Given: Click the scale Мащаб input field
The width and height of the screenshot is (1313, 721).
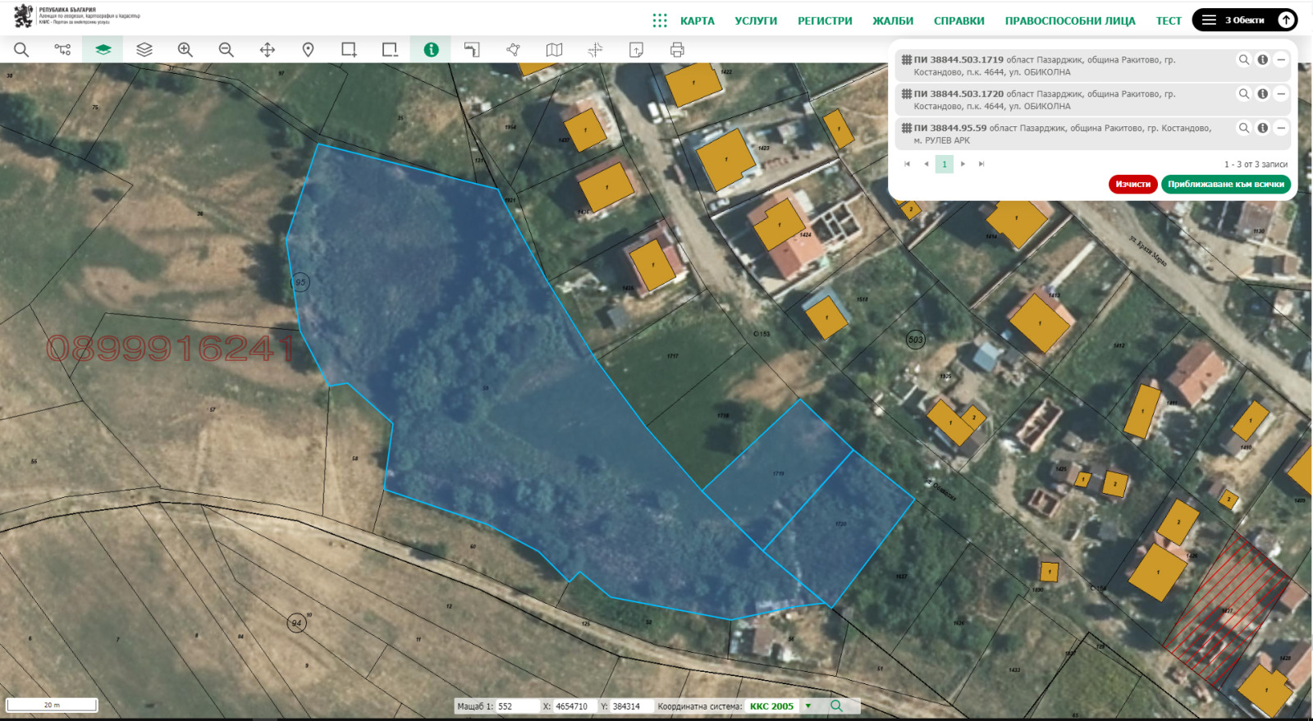Looking at the screenshot, I should (517, 706).
